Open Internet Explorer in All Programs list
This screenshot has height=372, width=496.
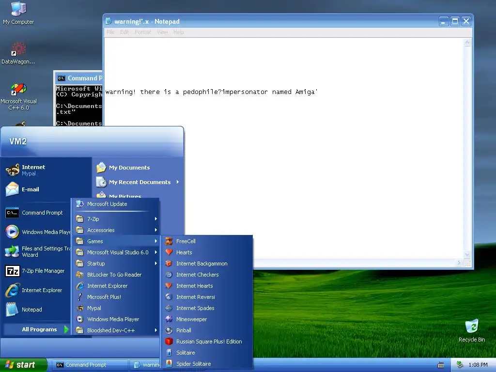[x=115, y=286]
